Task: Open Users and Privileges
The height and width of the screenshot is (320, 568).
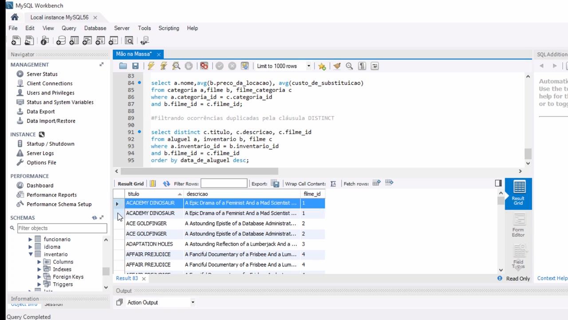Action: pyautogui.click(x=50, y=93)
